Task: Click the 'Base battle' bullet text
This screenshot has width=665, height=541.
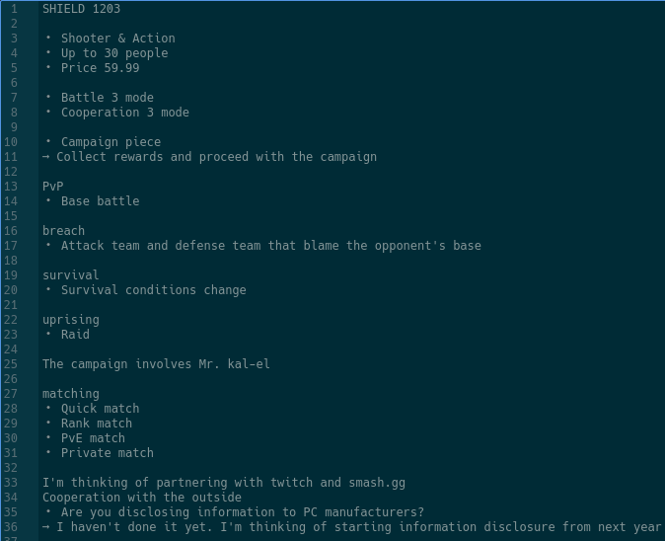Action: coord(100,201)
